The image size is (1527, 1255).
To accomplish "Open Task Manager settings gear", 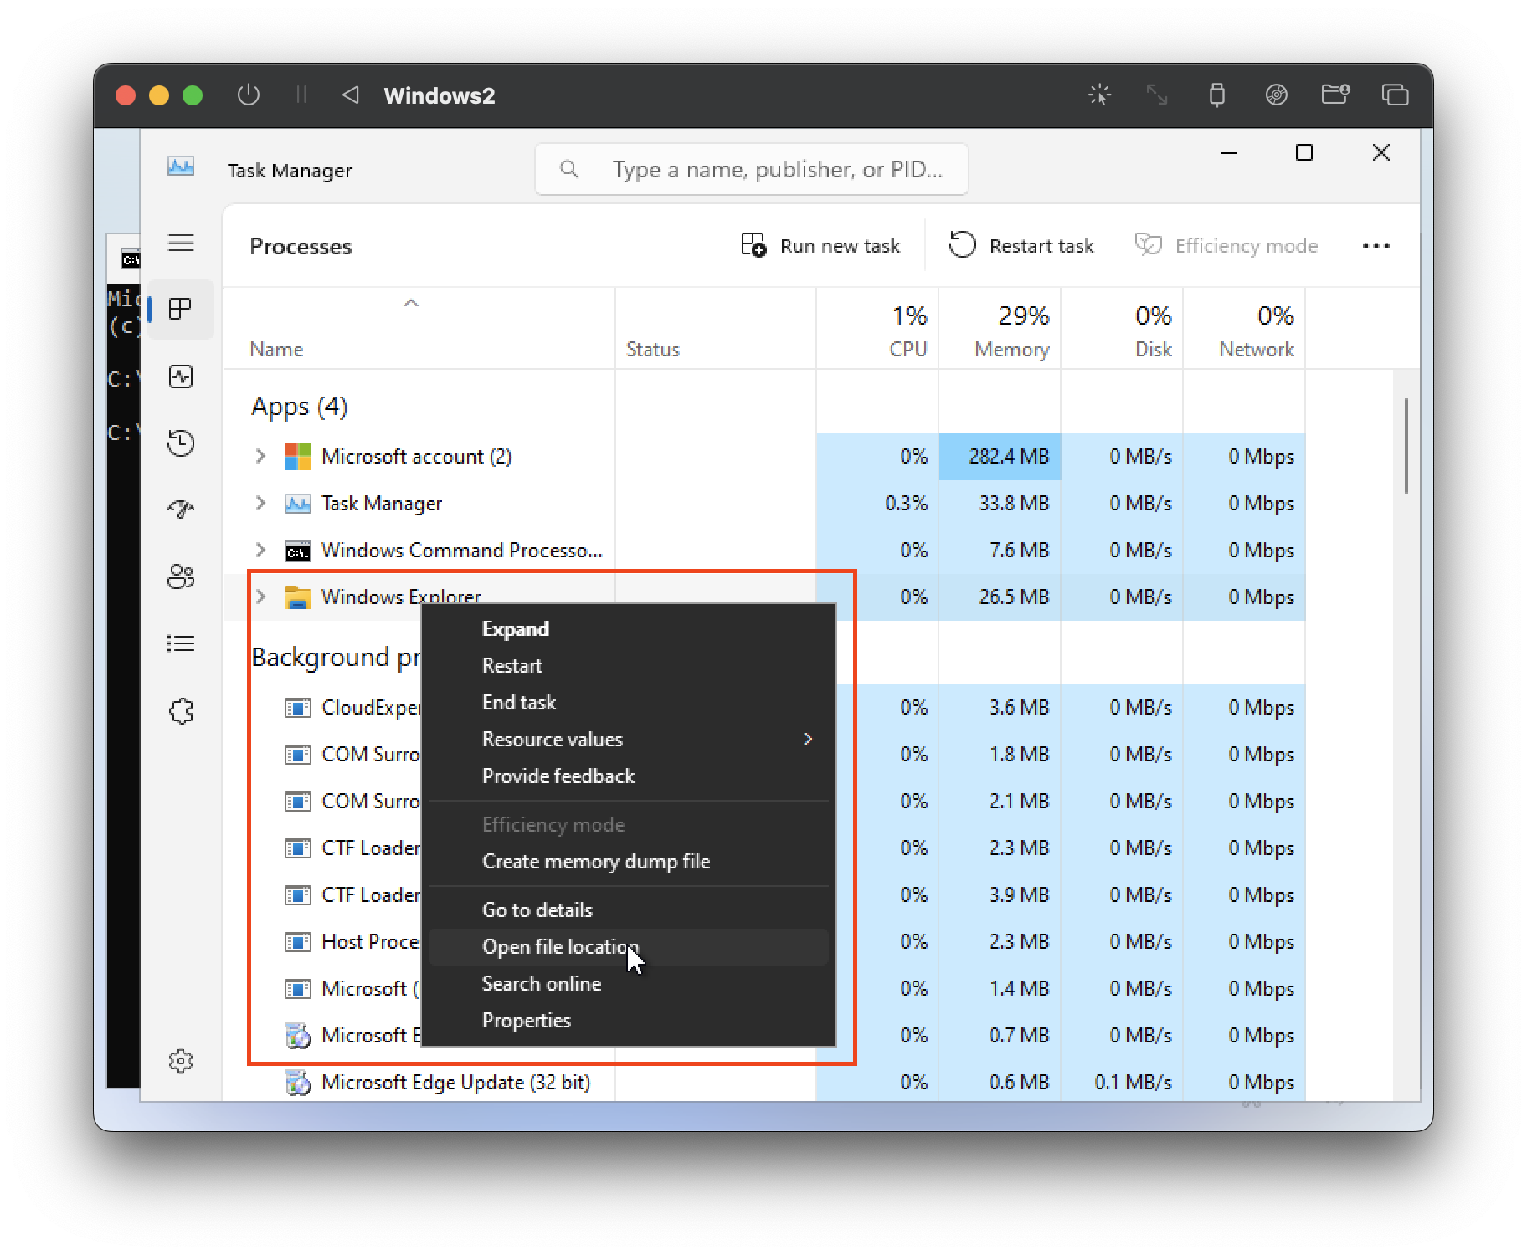I will [x=181, y=1061].
